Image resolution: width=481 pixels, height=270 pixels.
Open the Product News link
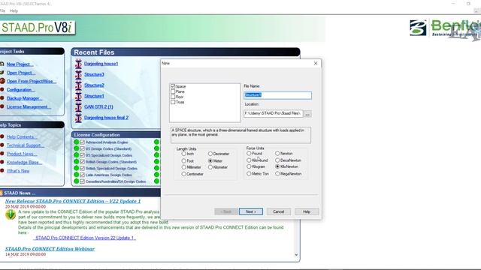tap(22, 154)
